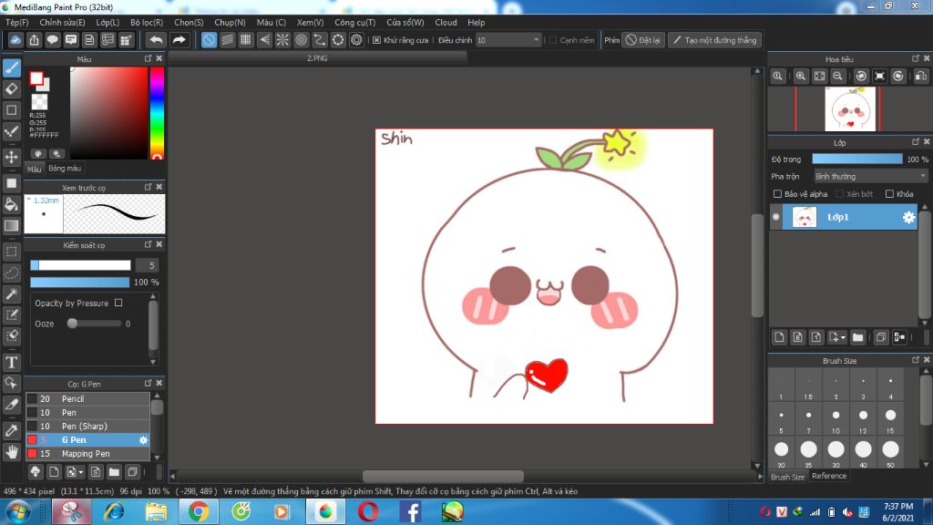
Task: Click the Ooze slider track
Action: (x=96, y=324)
